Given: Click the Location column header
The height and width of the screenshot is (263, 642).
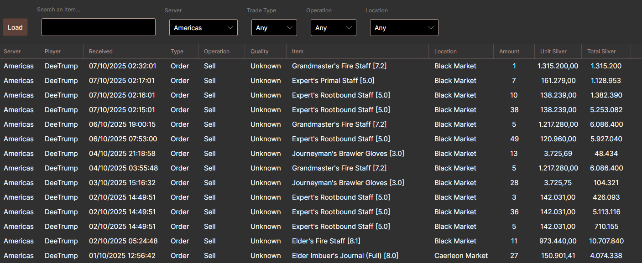Looking at the screenshot, I should (445, 52).
